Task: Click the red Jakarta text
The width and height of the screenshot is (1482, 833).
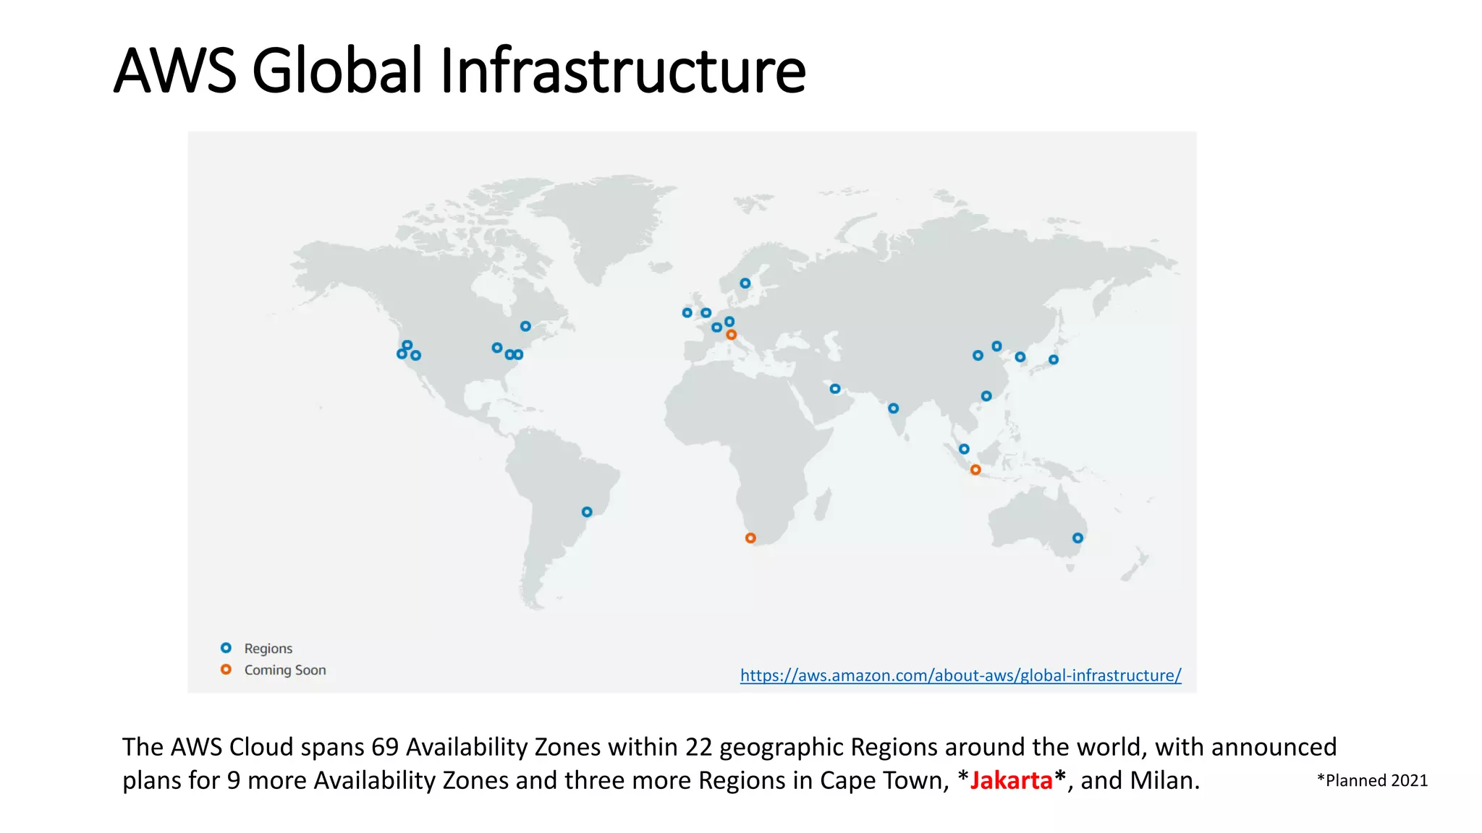Action: tap(1011, 781)
